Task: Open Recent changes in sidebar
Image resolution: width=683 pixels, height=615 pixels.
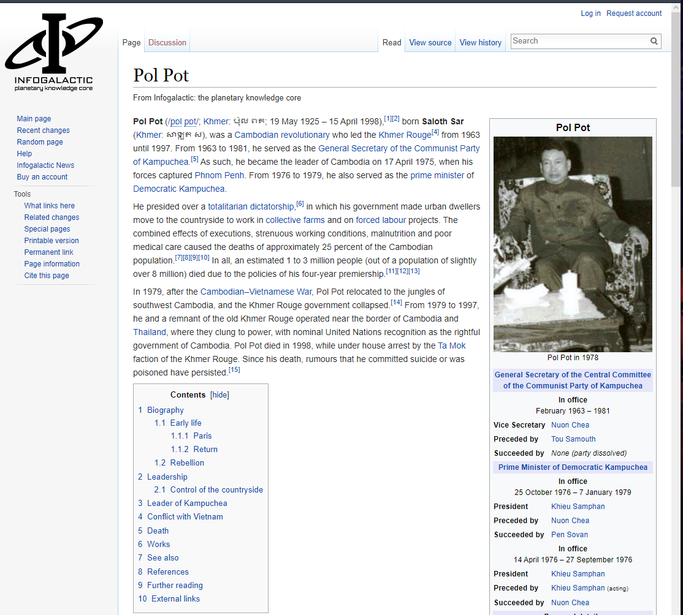Action: (43, 130)
